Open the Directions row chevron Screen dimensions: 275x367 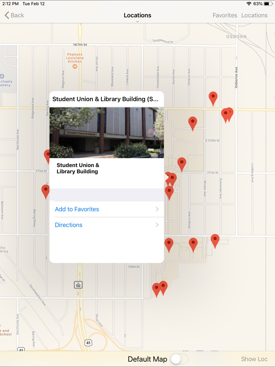(157, 225)
